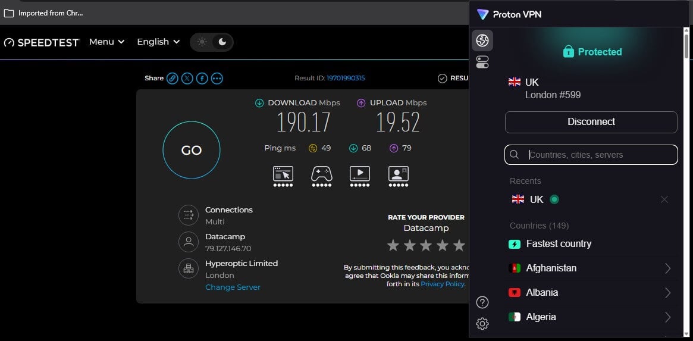Screen dimensions: 693x341
Task: Switch to dark theme moon toggle
Action: point(222,42)
